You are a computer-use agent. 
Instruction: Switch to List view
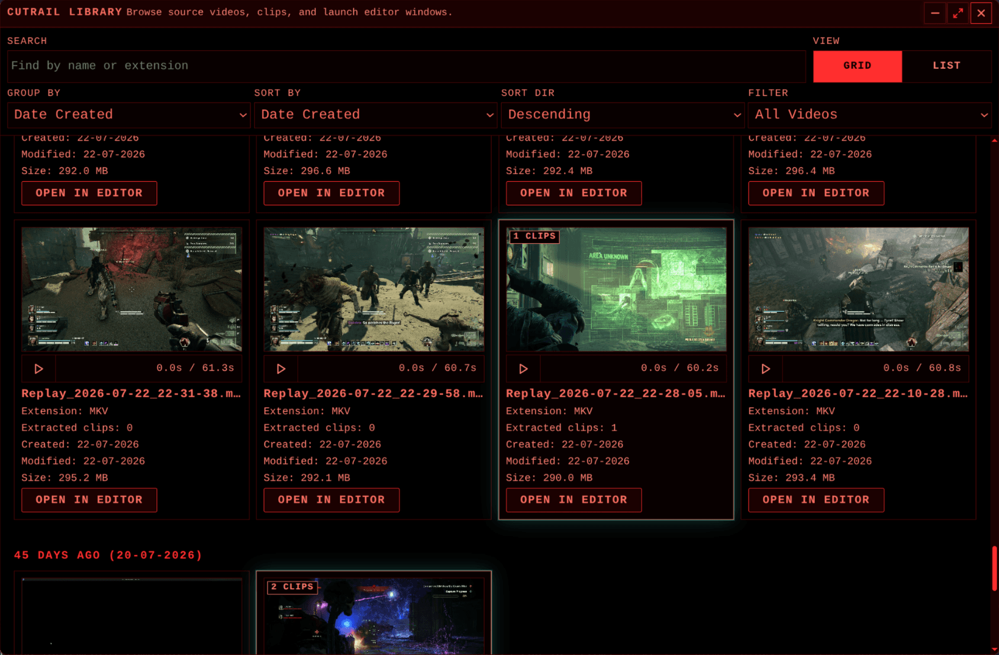(946, 66)
